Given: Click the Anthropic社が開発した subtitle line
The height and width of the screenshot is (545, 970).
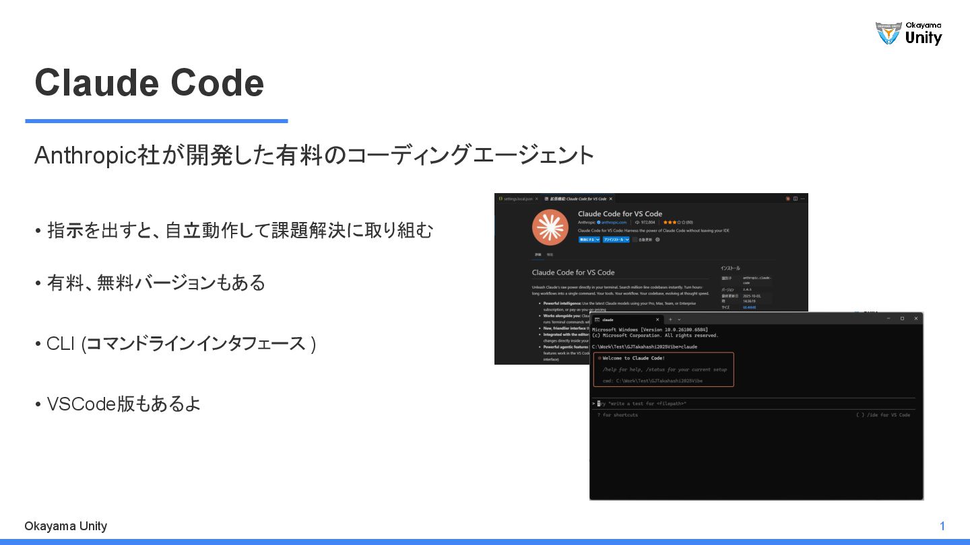Looking at the screenshot, I should (x=315, y=155).
